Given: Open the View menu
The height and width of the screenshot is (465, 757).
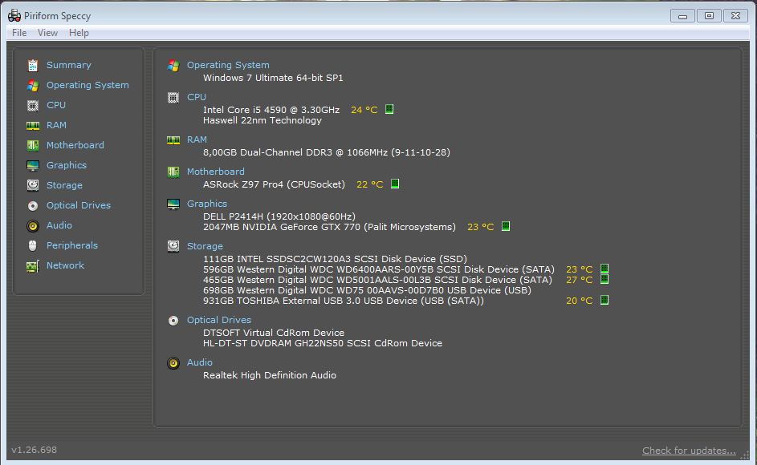Looking at the screenshot, I should click(x=48, y=33).
